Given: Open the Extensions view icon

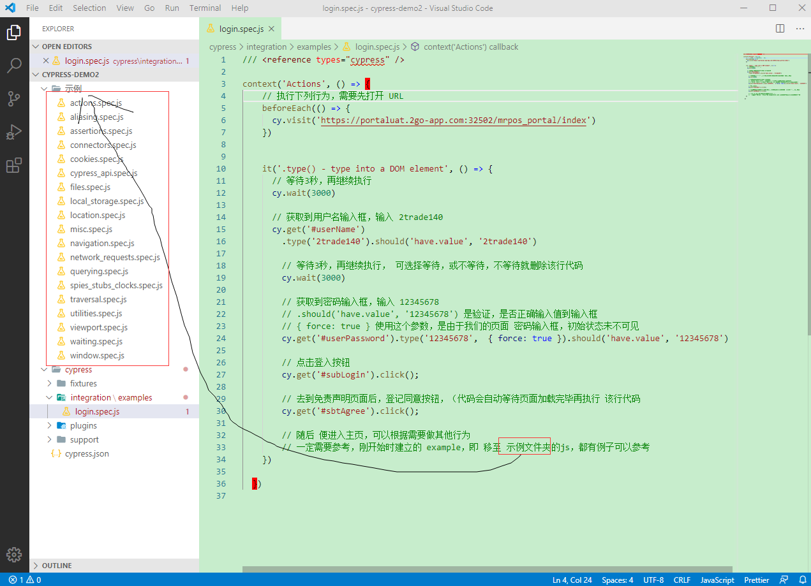Looking at the screenshot, I should pos(14,166).
